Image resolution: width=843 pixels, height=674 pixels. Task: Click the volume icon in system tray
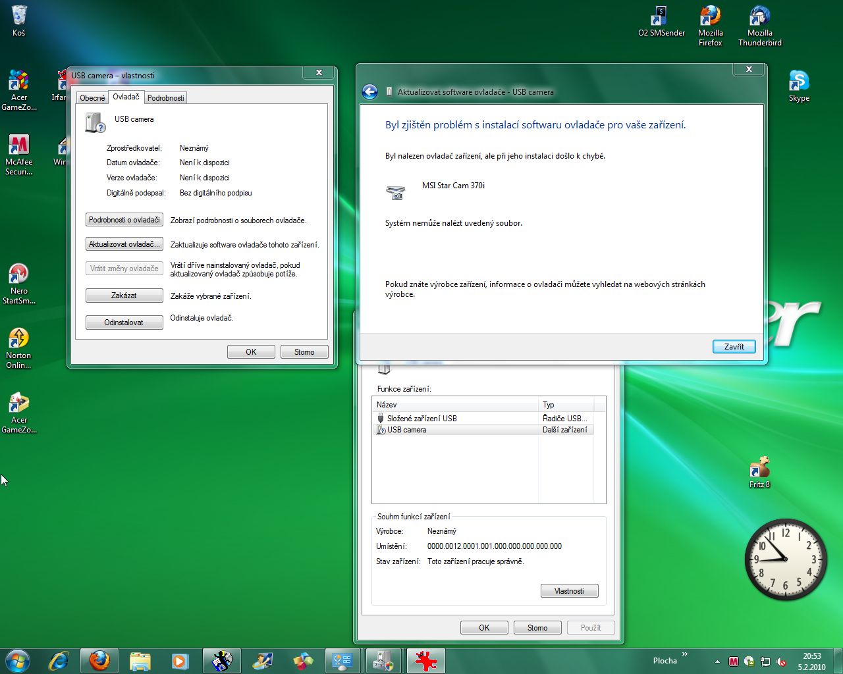780,661
